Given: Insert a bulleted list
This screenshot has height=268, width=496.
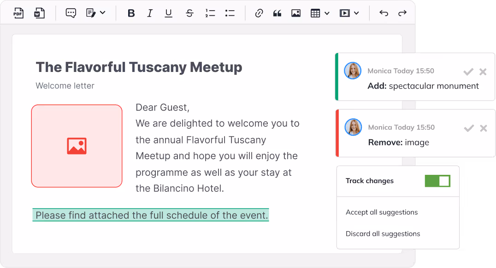Looking at the screenshot, I should (230, 13).
